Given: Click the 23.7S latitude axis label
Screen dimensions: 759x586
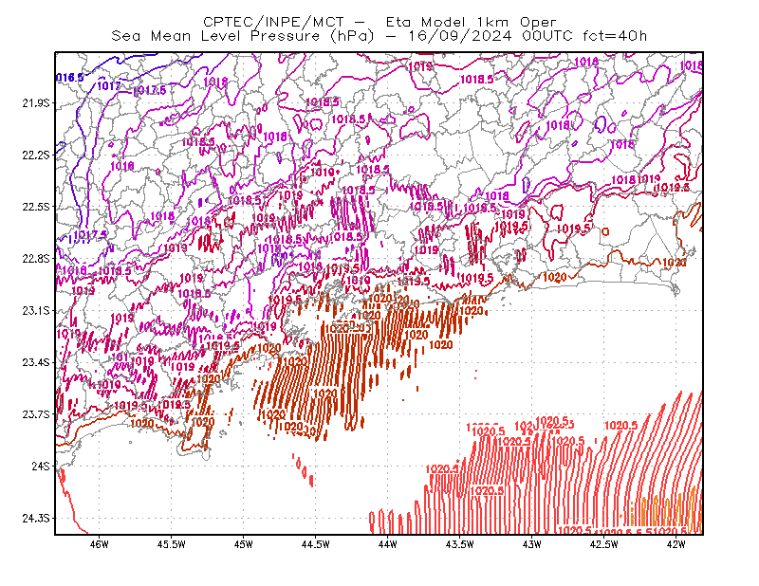Looking at the screenshot, I should tap(35, 414).
